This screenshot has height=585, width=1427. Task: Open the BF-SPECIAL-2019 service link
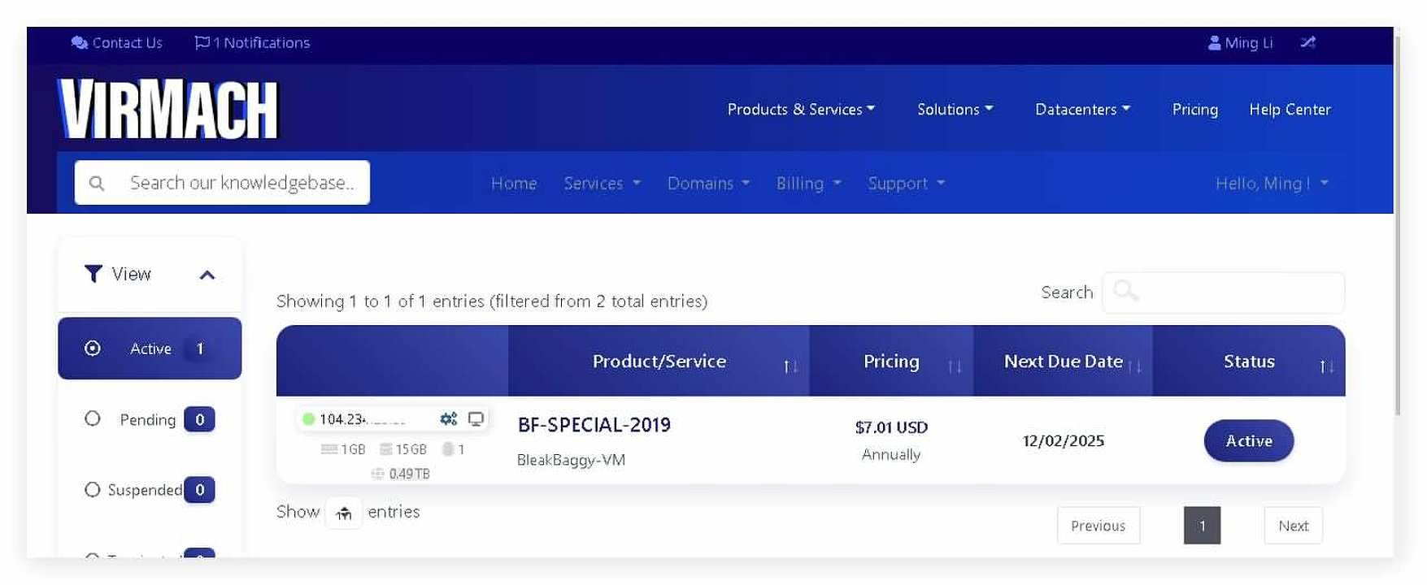(x=594, y=425)
